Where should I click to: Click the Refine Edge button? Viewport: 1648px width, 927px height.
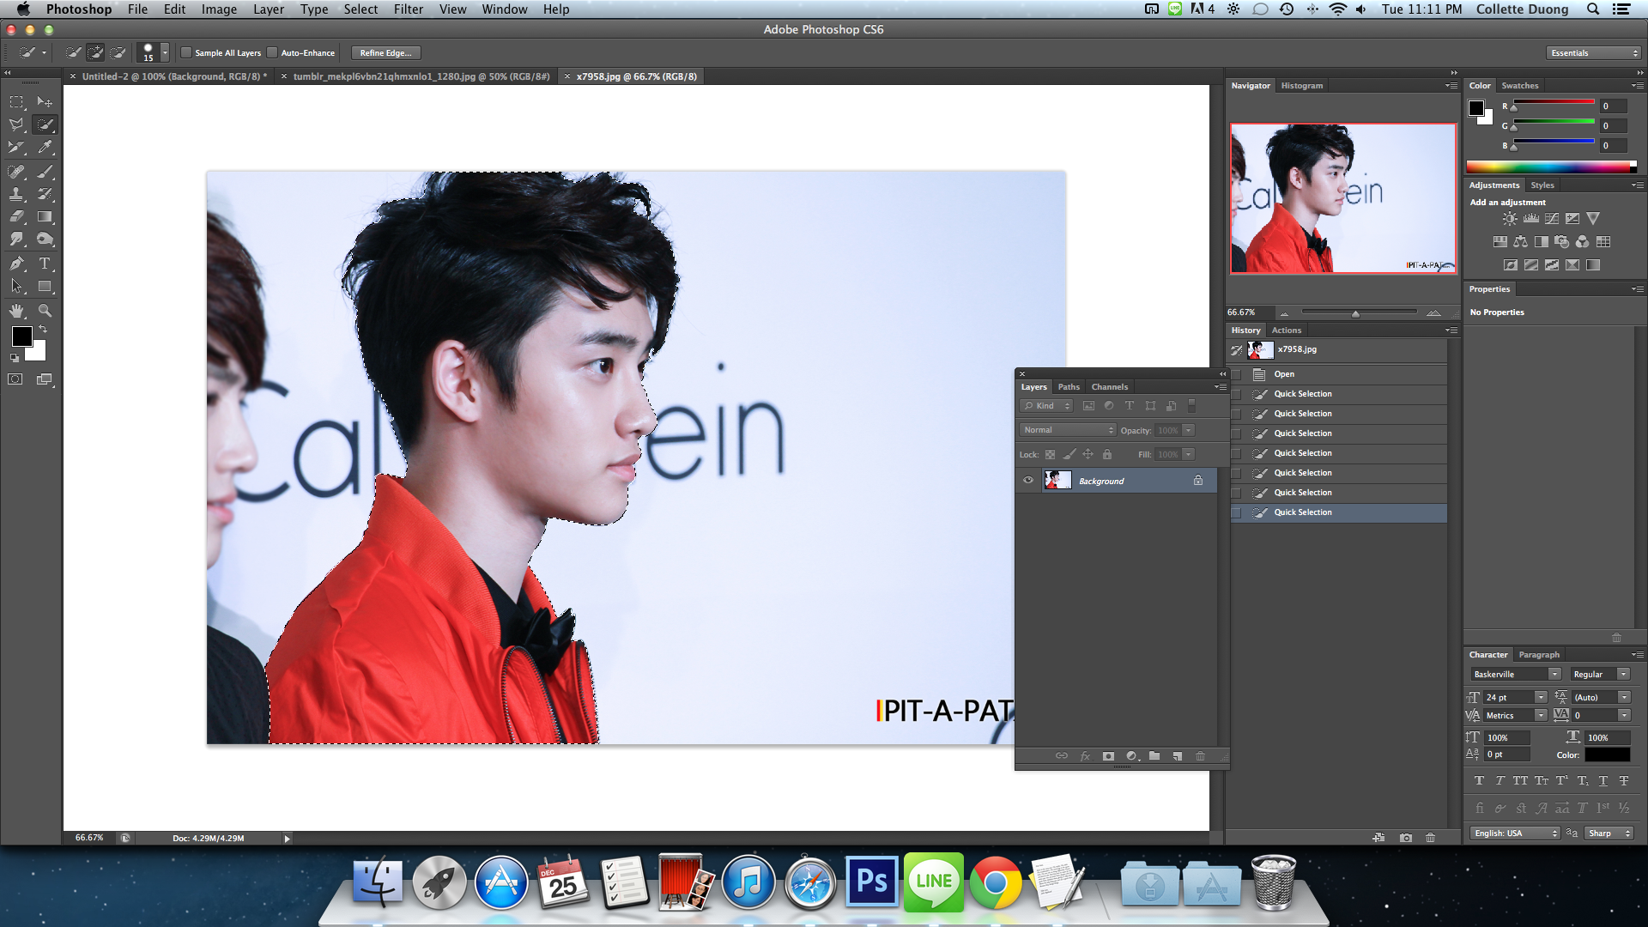tap(385, 53)
